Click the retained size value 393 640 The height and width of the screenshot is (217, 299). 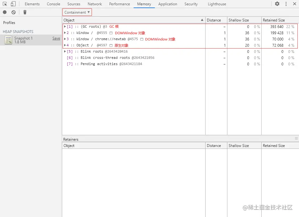pos(277,26)
